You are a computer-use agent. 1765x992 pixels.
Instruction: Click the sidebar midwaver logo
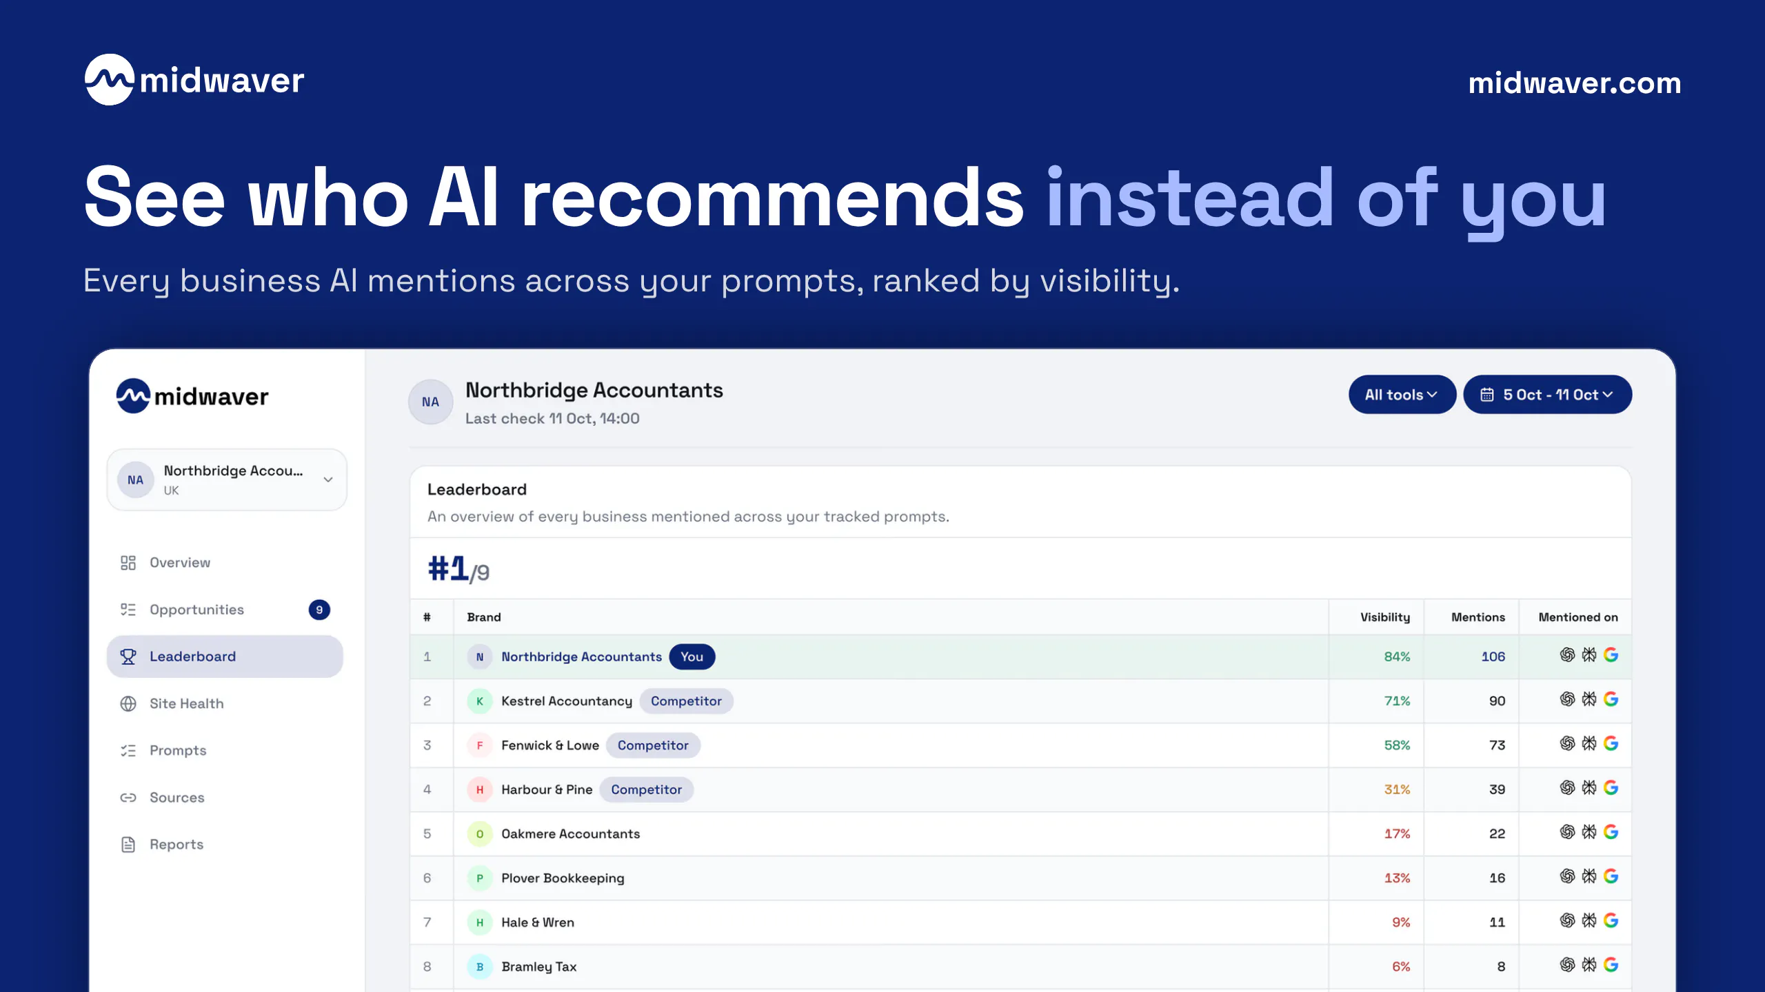click(x=192, y=396)
